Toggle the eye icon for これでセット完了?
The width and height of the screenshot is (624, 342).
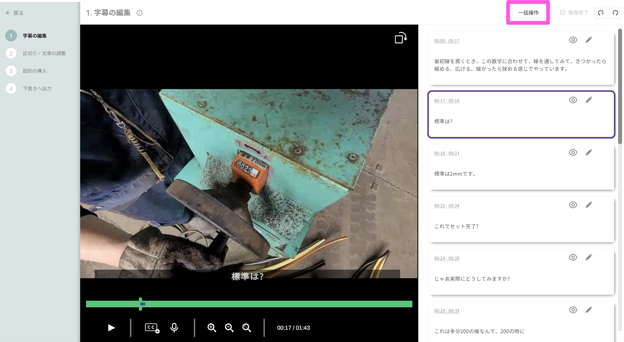tap(573, 205)
